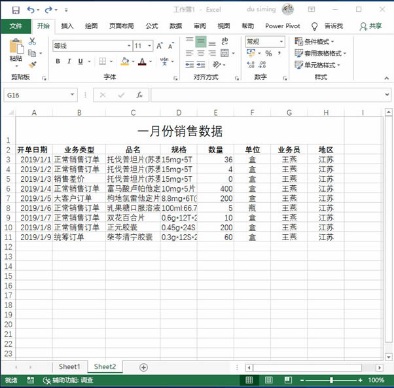Click the Cut scissors icon
The image size is (394, 388).
(x=32, y=41)
